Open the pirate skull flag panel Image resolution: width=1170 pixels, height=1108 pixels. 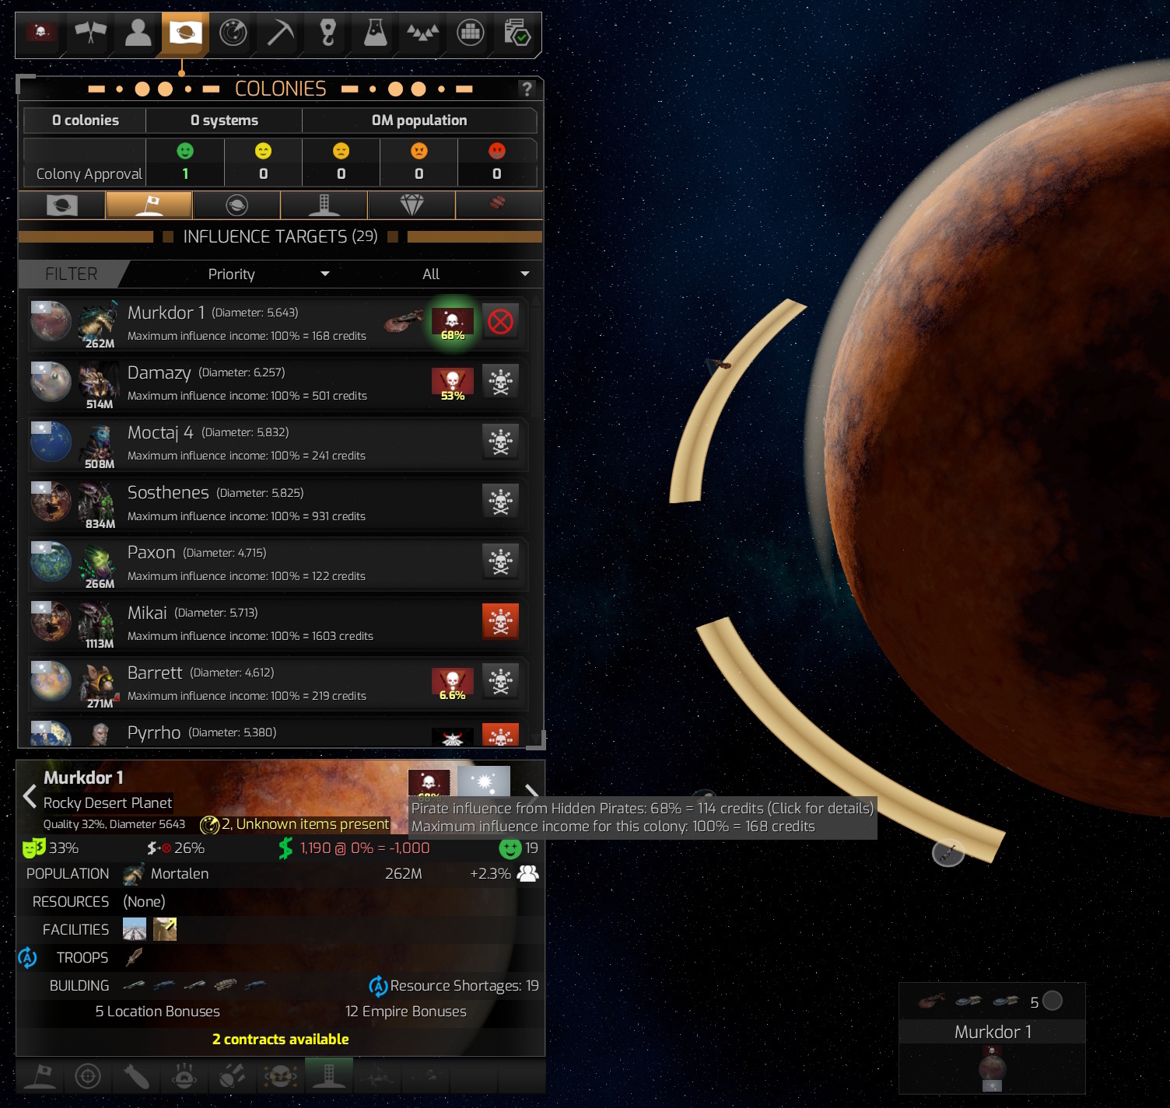point(41,33)
